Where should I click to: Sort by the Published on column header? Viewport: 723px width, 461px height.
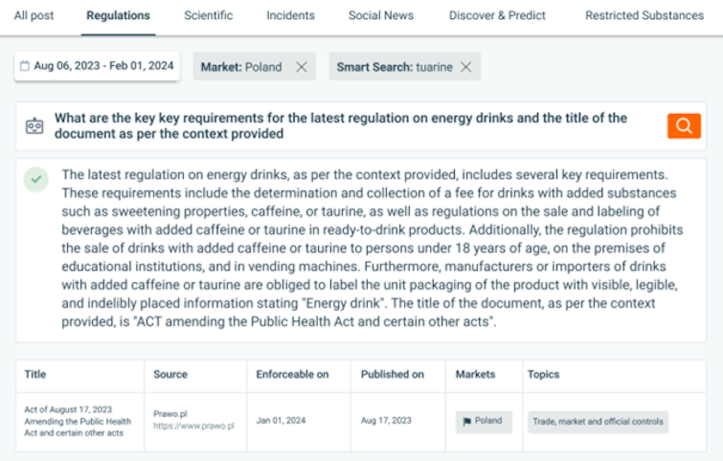pos(392,375)
